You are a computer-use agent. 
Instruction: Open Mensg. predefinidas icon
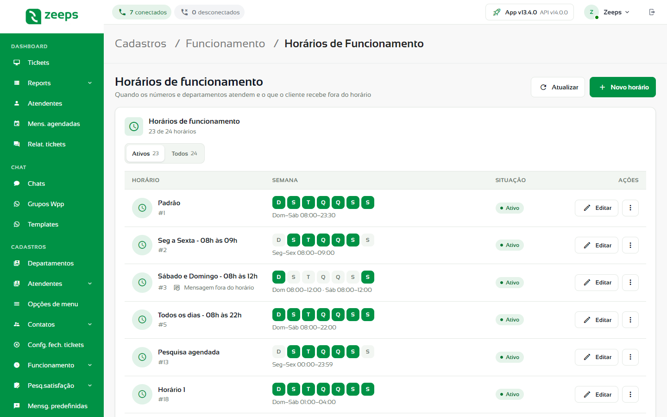coord(17,406)
